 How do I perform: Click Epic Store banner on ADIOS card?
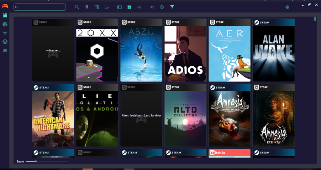coord(185,22)
